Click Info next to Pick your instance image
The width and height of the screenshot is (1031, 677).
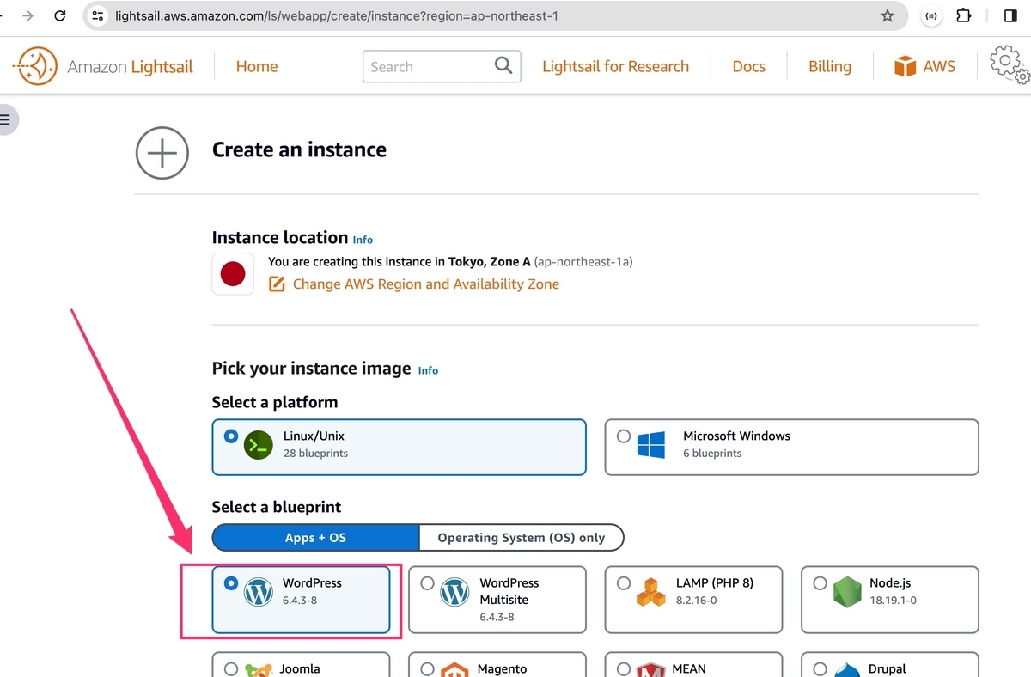click(428, 370)
